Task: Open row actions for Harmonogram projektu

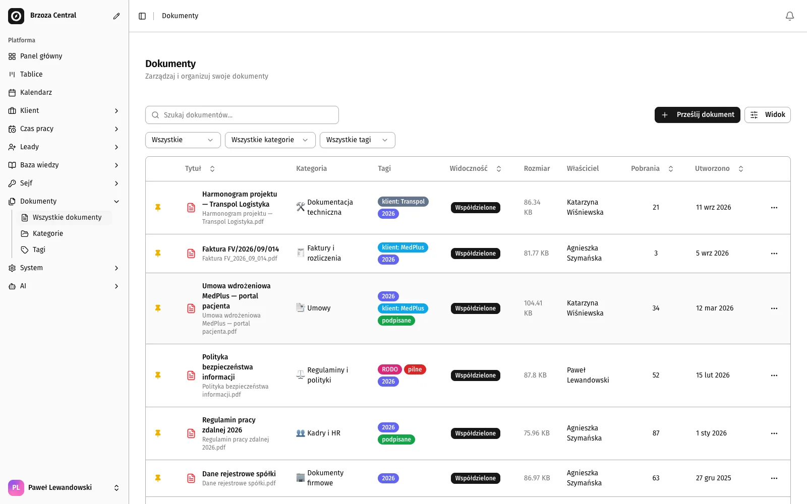Action: pyautogui.click(x=774, y=208)
